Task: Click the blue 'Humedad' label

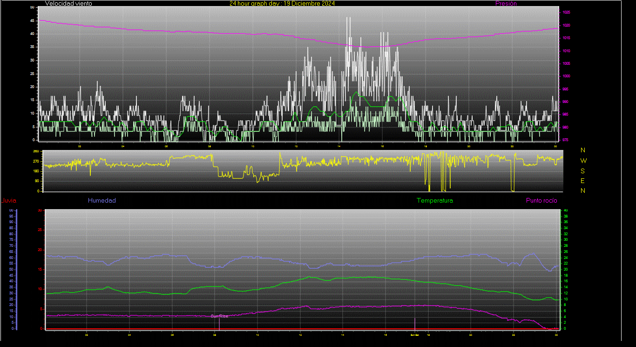Action: coord(102,201)
